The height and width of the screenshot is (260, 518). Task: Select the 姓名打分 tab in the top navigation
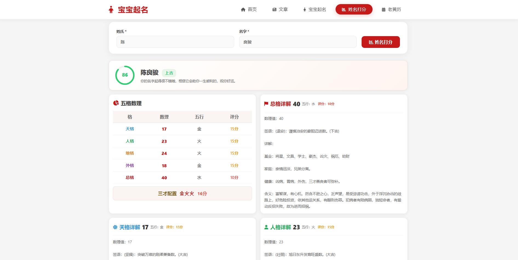[354, 9]
